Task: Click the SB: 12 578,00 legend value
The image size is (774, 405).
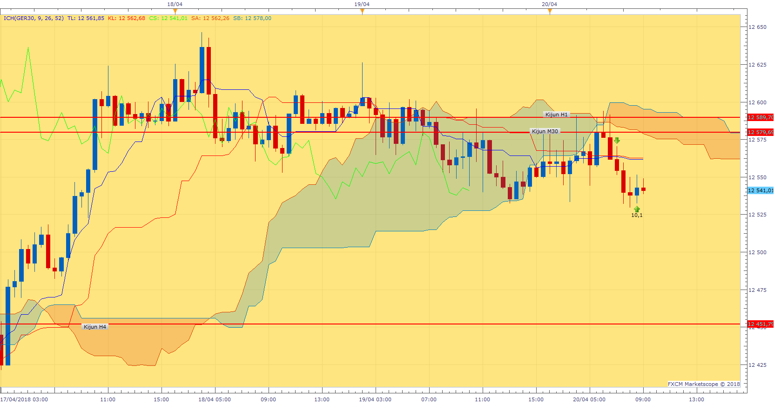Action: coord(252,19)
